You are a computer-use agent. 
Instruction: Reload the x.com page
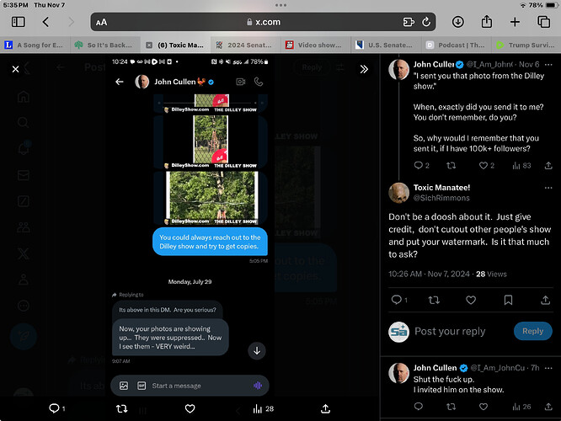(x=426, y=22)
